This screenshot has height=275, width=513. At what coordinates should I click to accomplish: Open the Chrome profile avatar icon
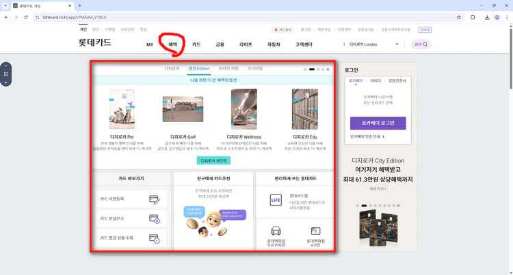(497, 17)
